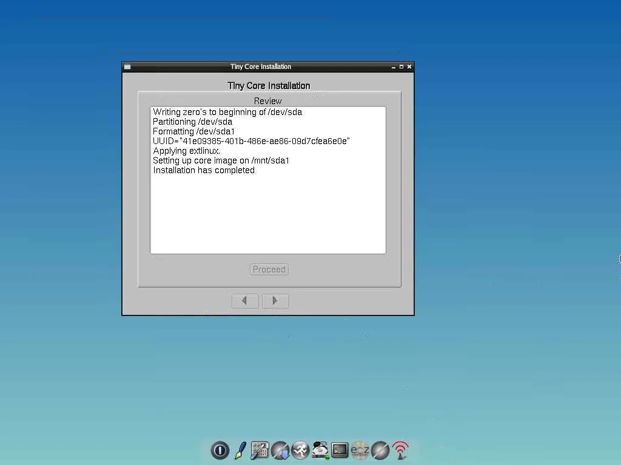
Task: Launch the Editor paintbrush icon in dock
Action: point(240,450)
